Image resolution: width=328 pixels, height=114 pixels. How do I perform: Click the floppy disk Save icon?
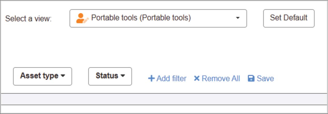[251, 79]
